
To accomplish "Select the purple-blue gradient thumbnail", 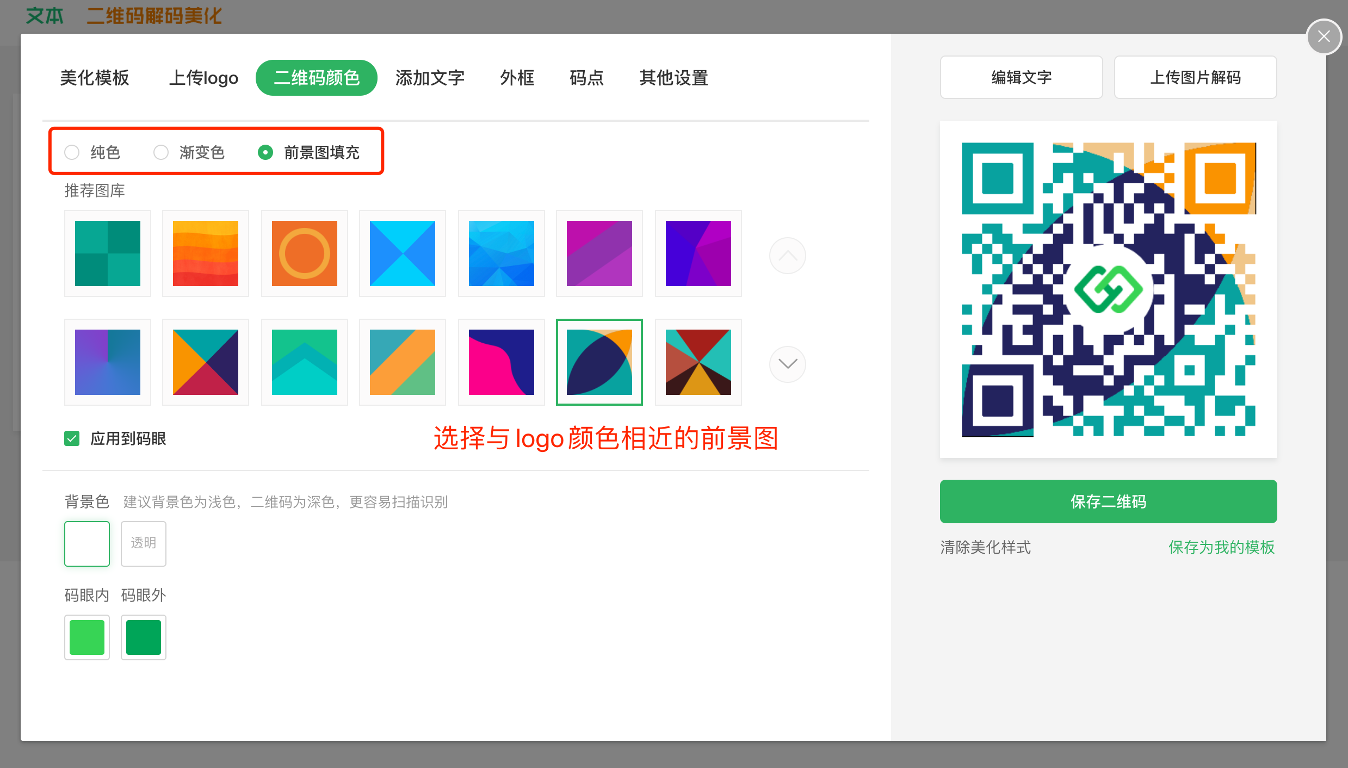I will pos(108,362).
